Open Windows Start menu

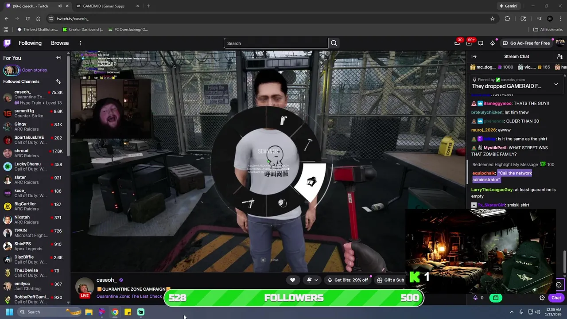[x=9, y=312]
